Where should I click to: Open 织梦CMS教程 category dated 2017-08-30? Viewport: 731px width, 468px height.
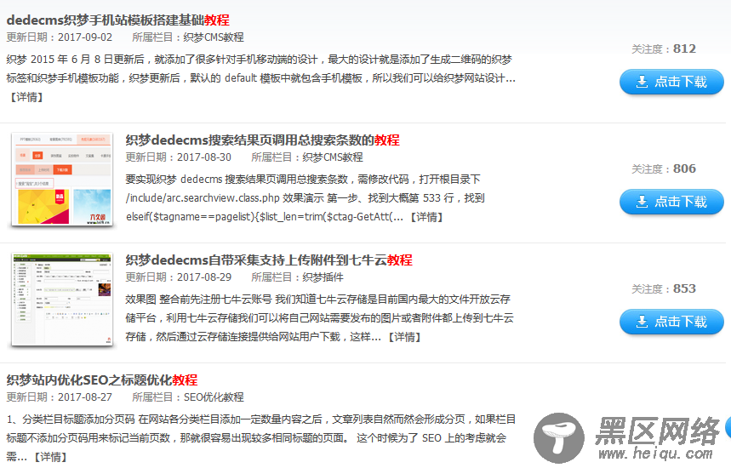(x=333, y=157)
